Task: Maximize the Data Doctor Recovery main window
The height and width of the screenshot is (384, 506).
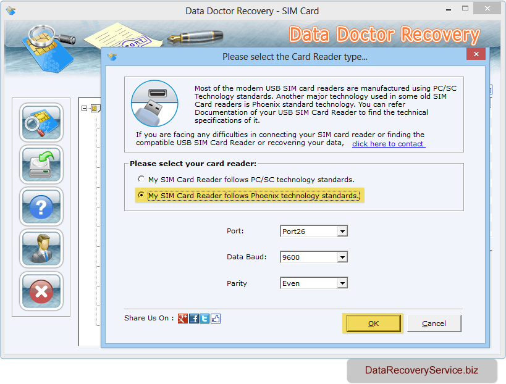Action: click(465, 9)
